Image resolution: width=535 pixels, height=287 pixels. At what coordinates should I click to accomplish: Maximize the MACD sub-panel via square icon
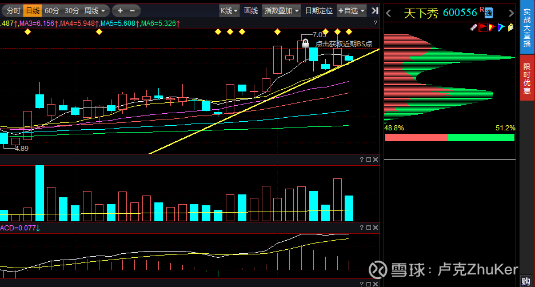pyautogui.click(x=369, y=228)
